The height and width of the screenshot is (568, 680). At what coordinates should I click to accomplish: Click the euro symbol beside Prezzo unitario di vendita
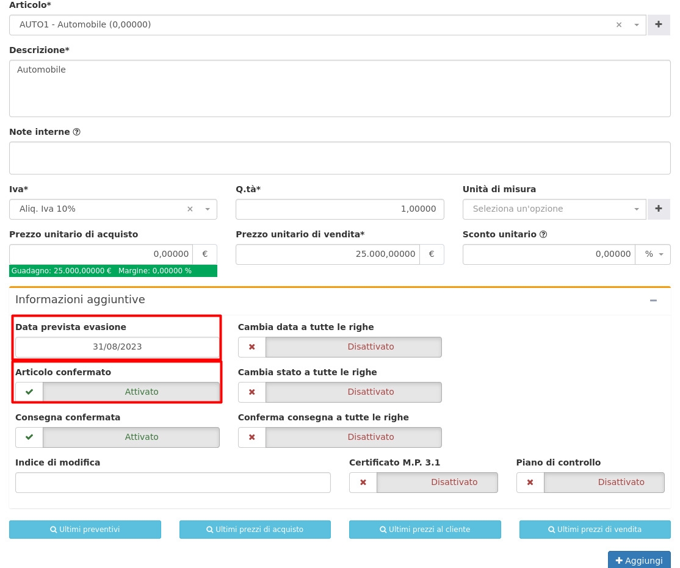(432, 254)
